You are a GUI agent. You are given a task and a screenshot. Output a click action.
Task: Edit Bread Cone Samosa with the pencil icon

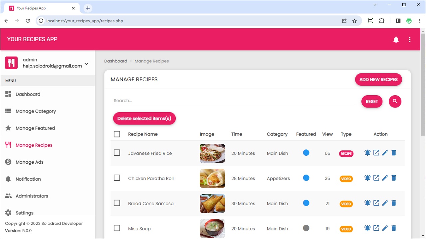(385, 203)
